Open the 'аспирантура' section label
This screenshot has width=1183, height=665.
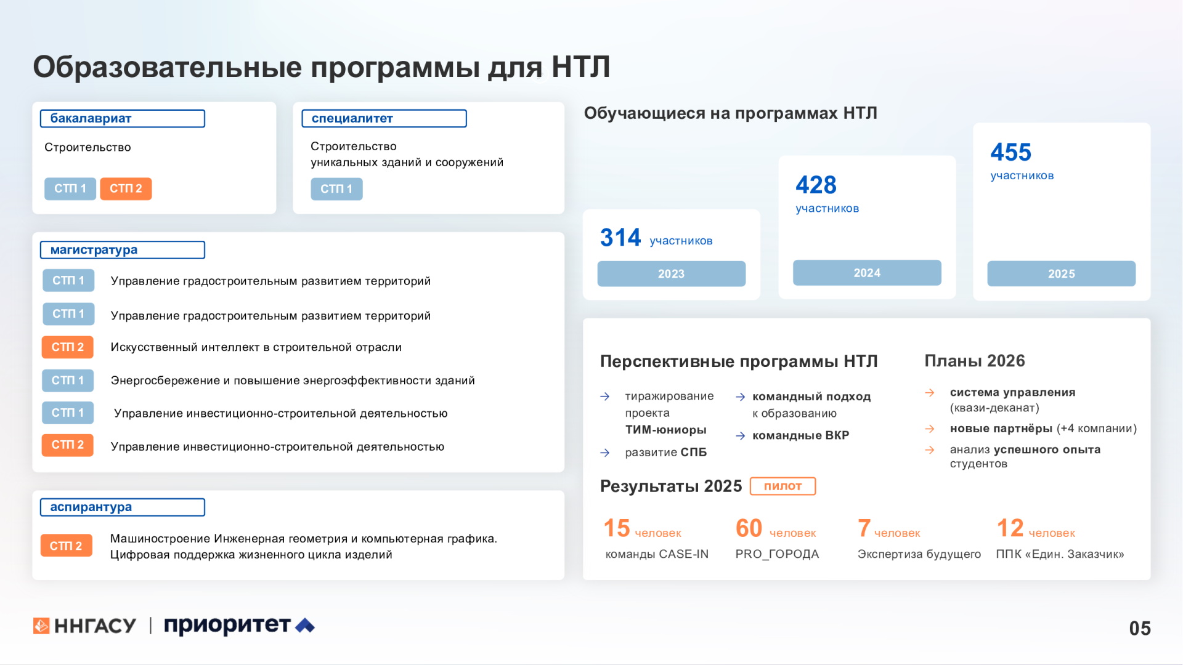click(x=122, y=507)
